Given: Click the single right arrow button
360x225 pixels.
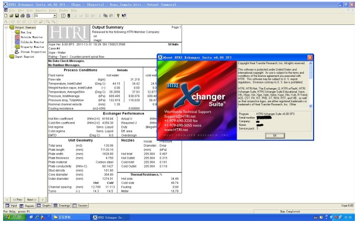Looking at the screenshot, I should click(42, 200).
